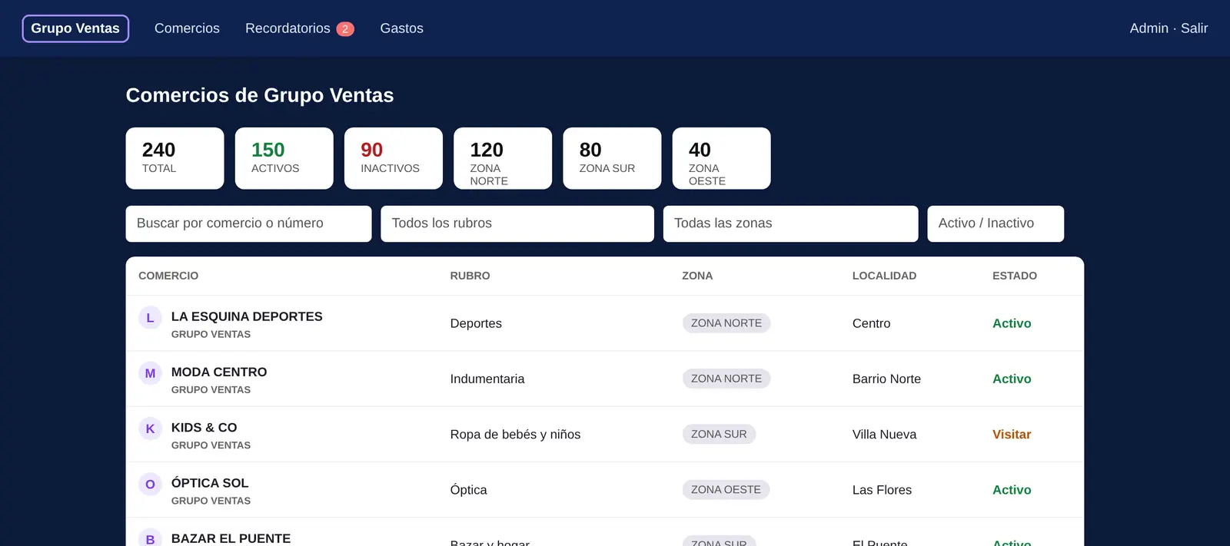Select the 80 Zona Sur stat card

612,158
